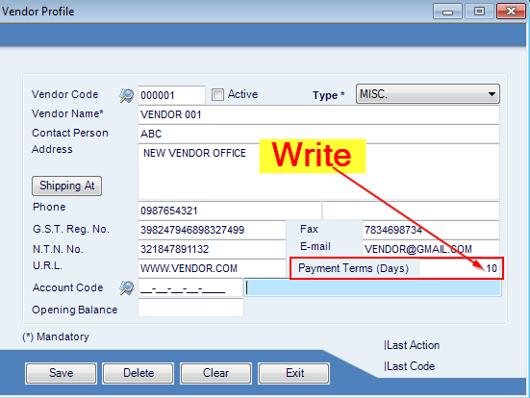This screenshot has width=530, height=398.
Task: Open vendor code lookup search icon
Action: pos(127,95)
